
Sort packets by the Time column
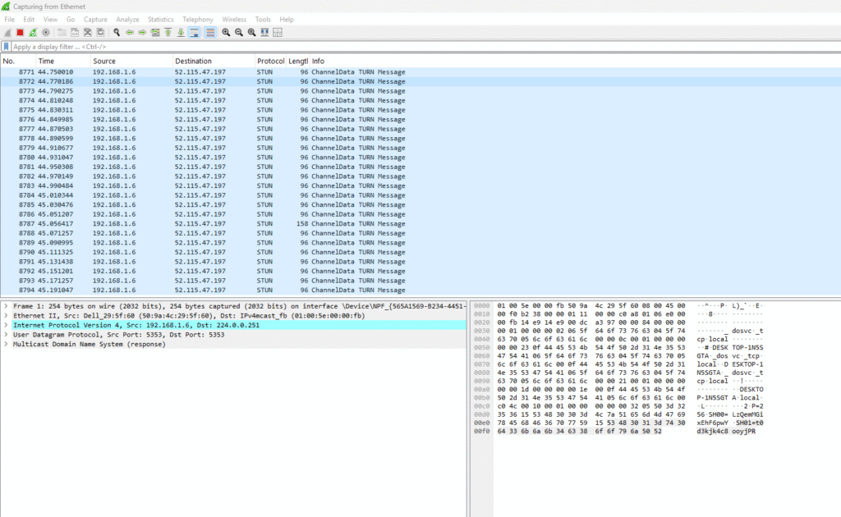[x=46, y=62]
